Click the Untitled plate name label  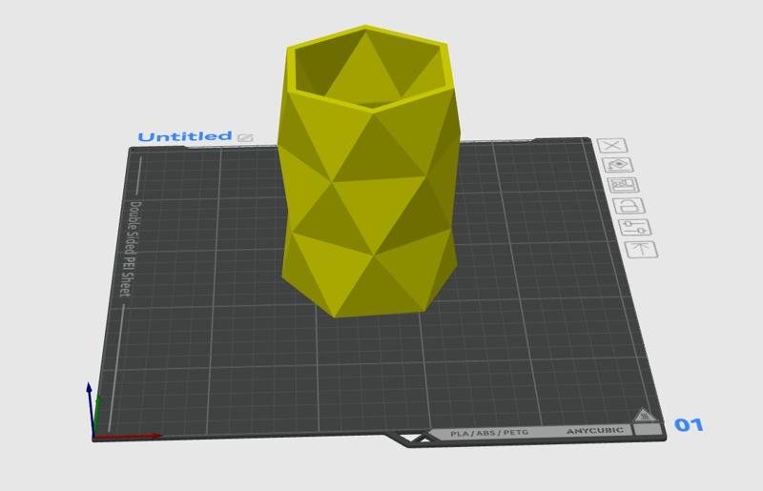click(185, 136)
